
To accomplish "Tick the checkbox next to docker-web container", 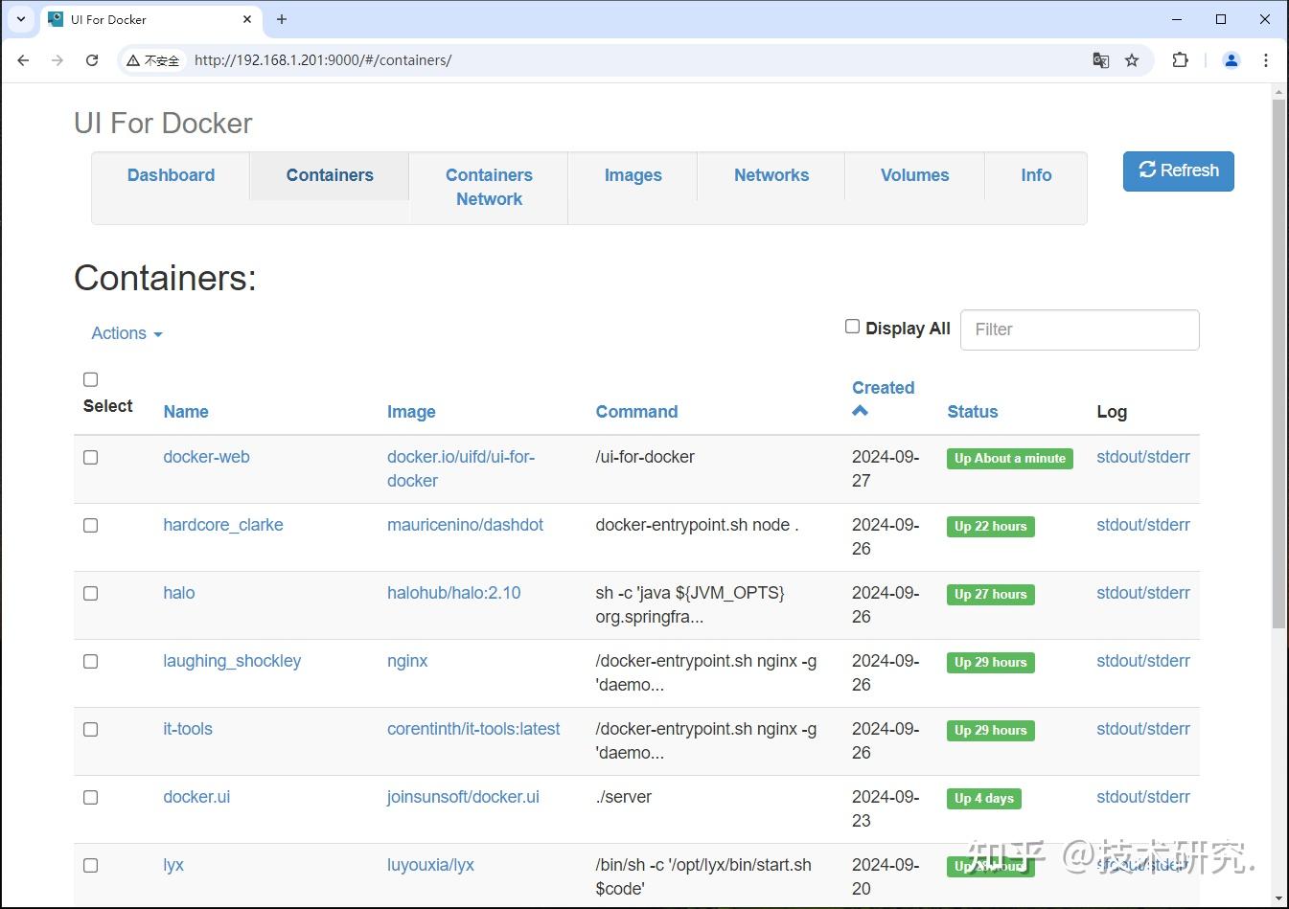I will click(90, 457).
